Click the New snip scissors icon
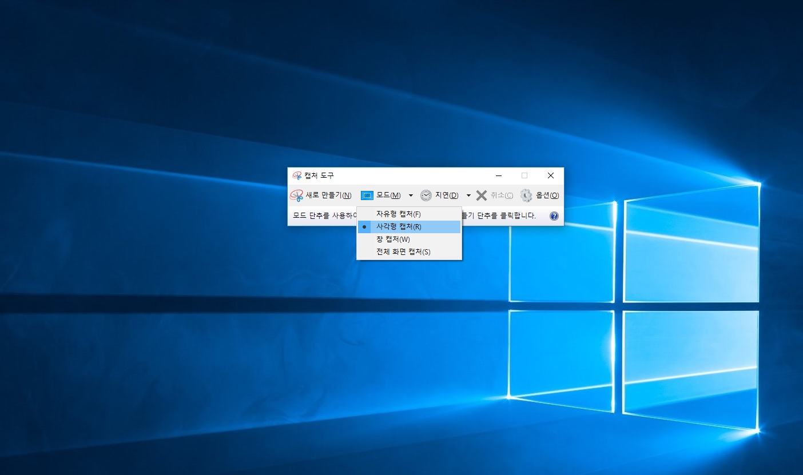Viewport: 803px width, 475px height. tap(297, 195)
